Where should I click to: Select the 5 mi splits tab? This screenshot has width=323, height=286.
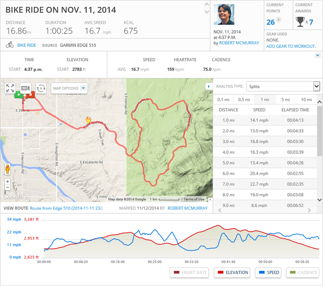click(285, 99)
